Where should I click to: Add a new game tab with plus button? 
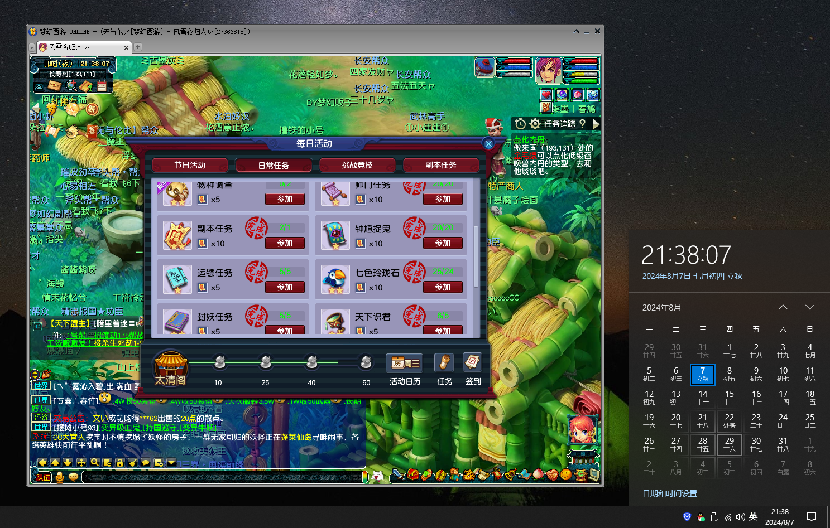pos(138,47)
